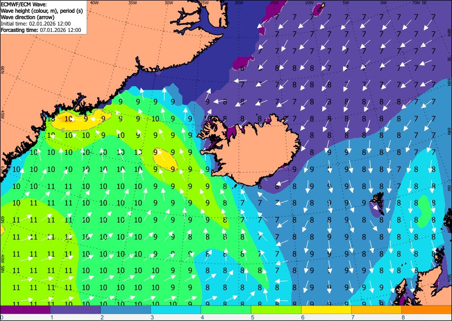Screen dimensions: 452x321
Task: Click legend scale number 6
Action: pos(303,317)
